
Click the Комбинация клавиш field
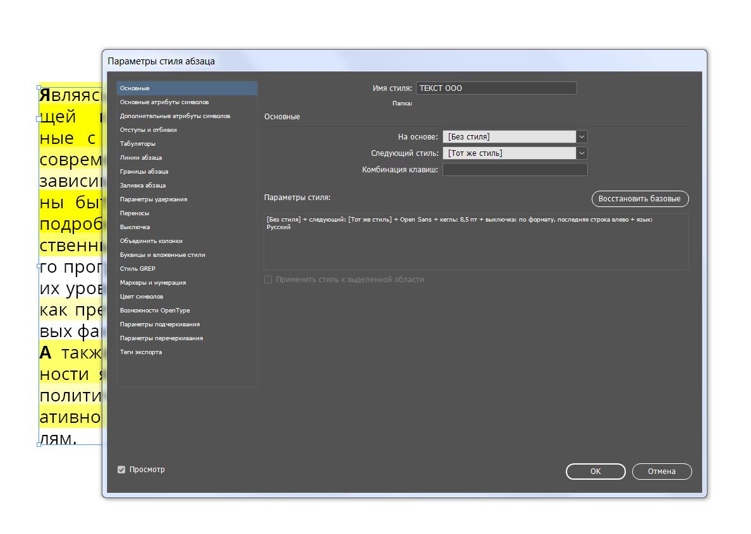[x=515, y=169]
